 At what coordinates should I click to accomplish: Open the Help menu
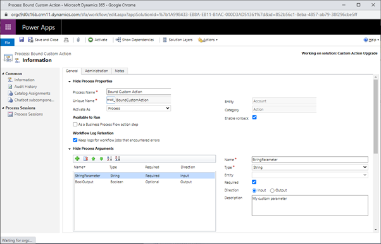tap(372, 40)
